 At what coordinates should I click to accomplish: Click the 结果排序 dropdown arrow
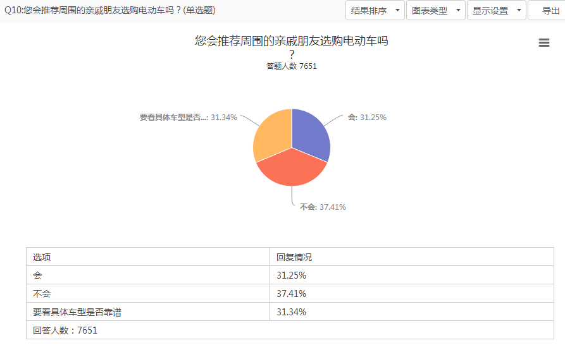point(397,10)
